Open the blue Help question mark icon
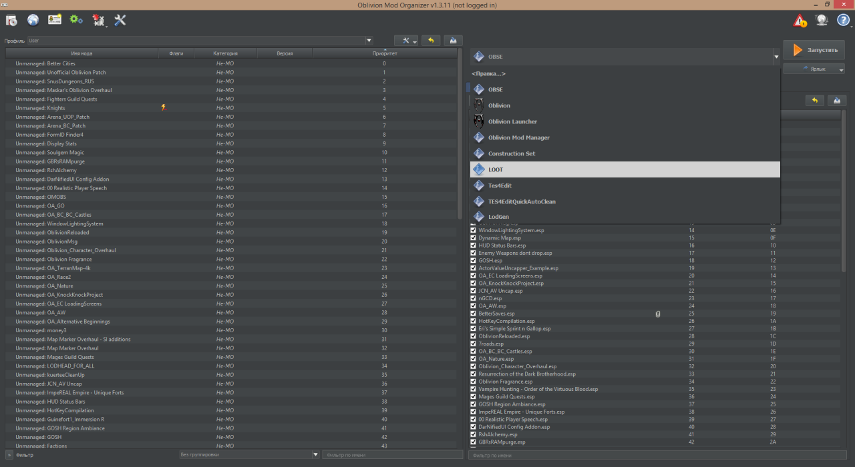 point(842,21)
